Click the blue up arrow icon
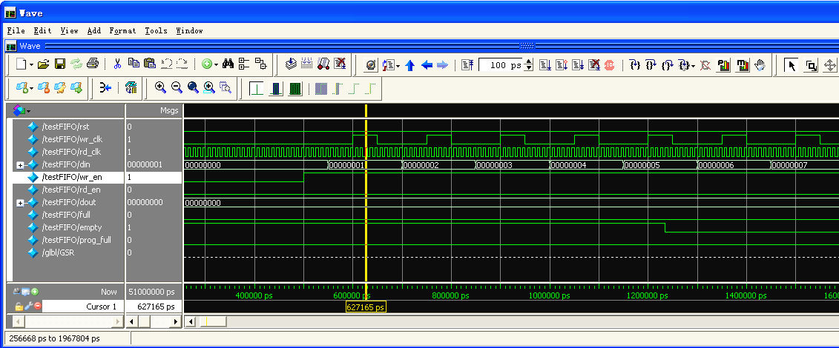Viewport: 839px width, 348px height. click(410, 65)
